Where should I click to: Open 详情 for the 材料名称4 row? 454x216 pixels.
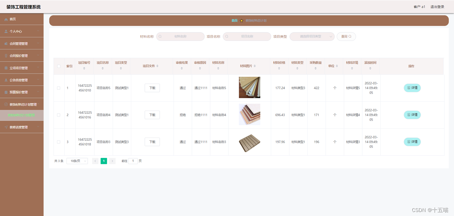[x=412, y=115]
